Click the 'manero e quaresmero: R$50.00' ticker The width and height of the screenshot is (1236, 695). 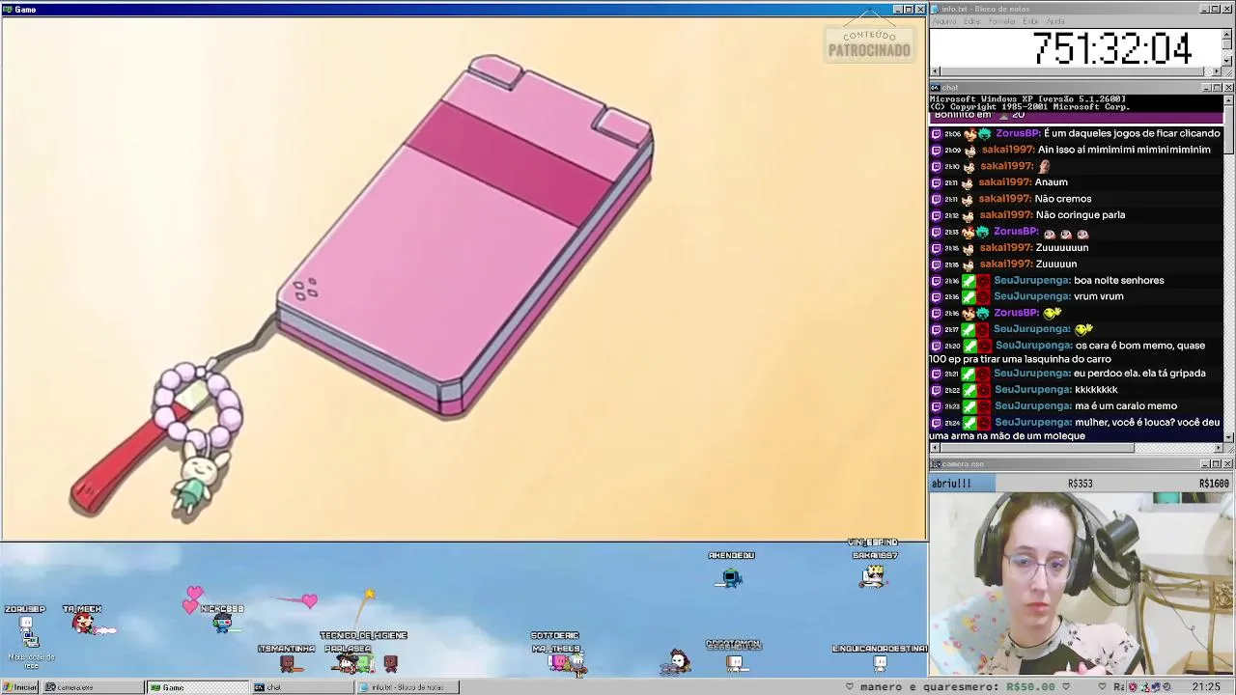956,687
